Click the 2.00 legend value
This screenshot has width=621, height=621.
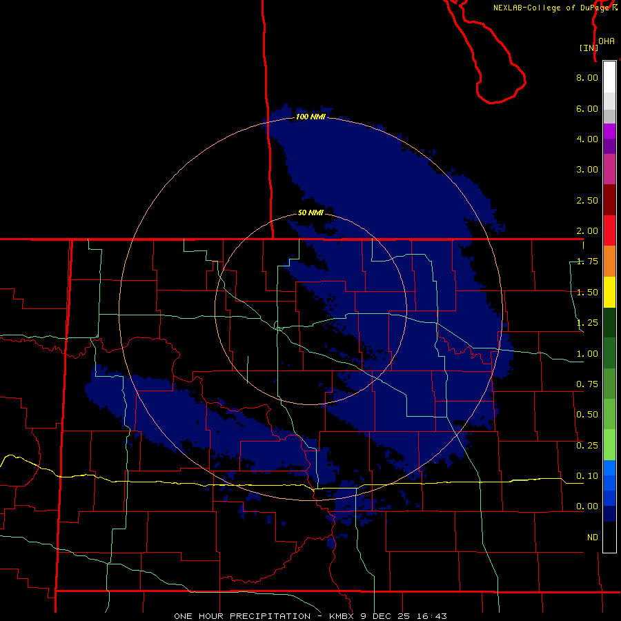pyautogui.click(x=587, y=231)
